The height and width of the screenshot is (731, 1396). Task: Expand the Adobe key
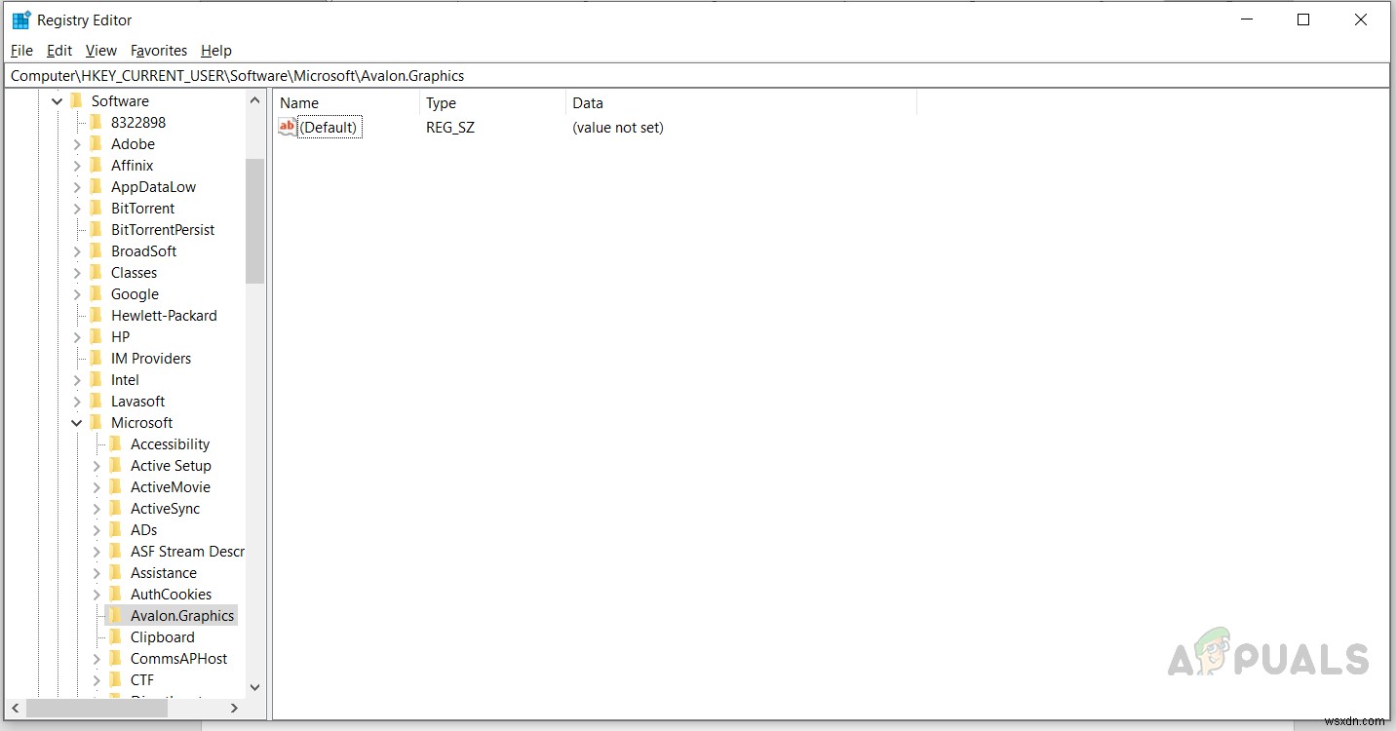pyautogui.click(x=77, y=143)
